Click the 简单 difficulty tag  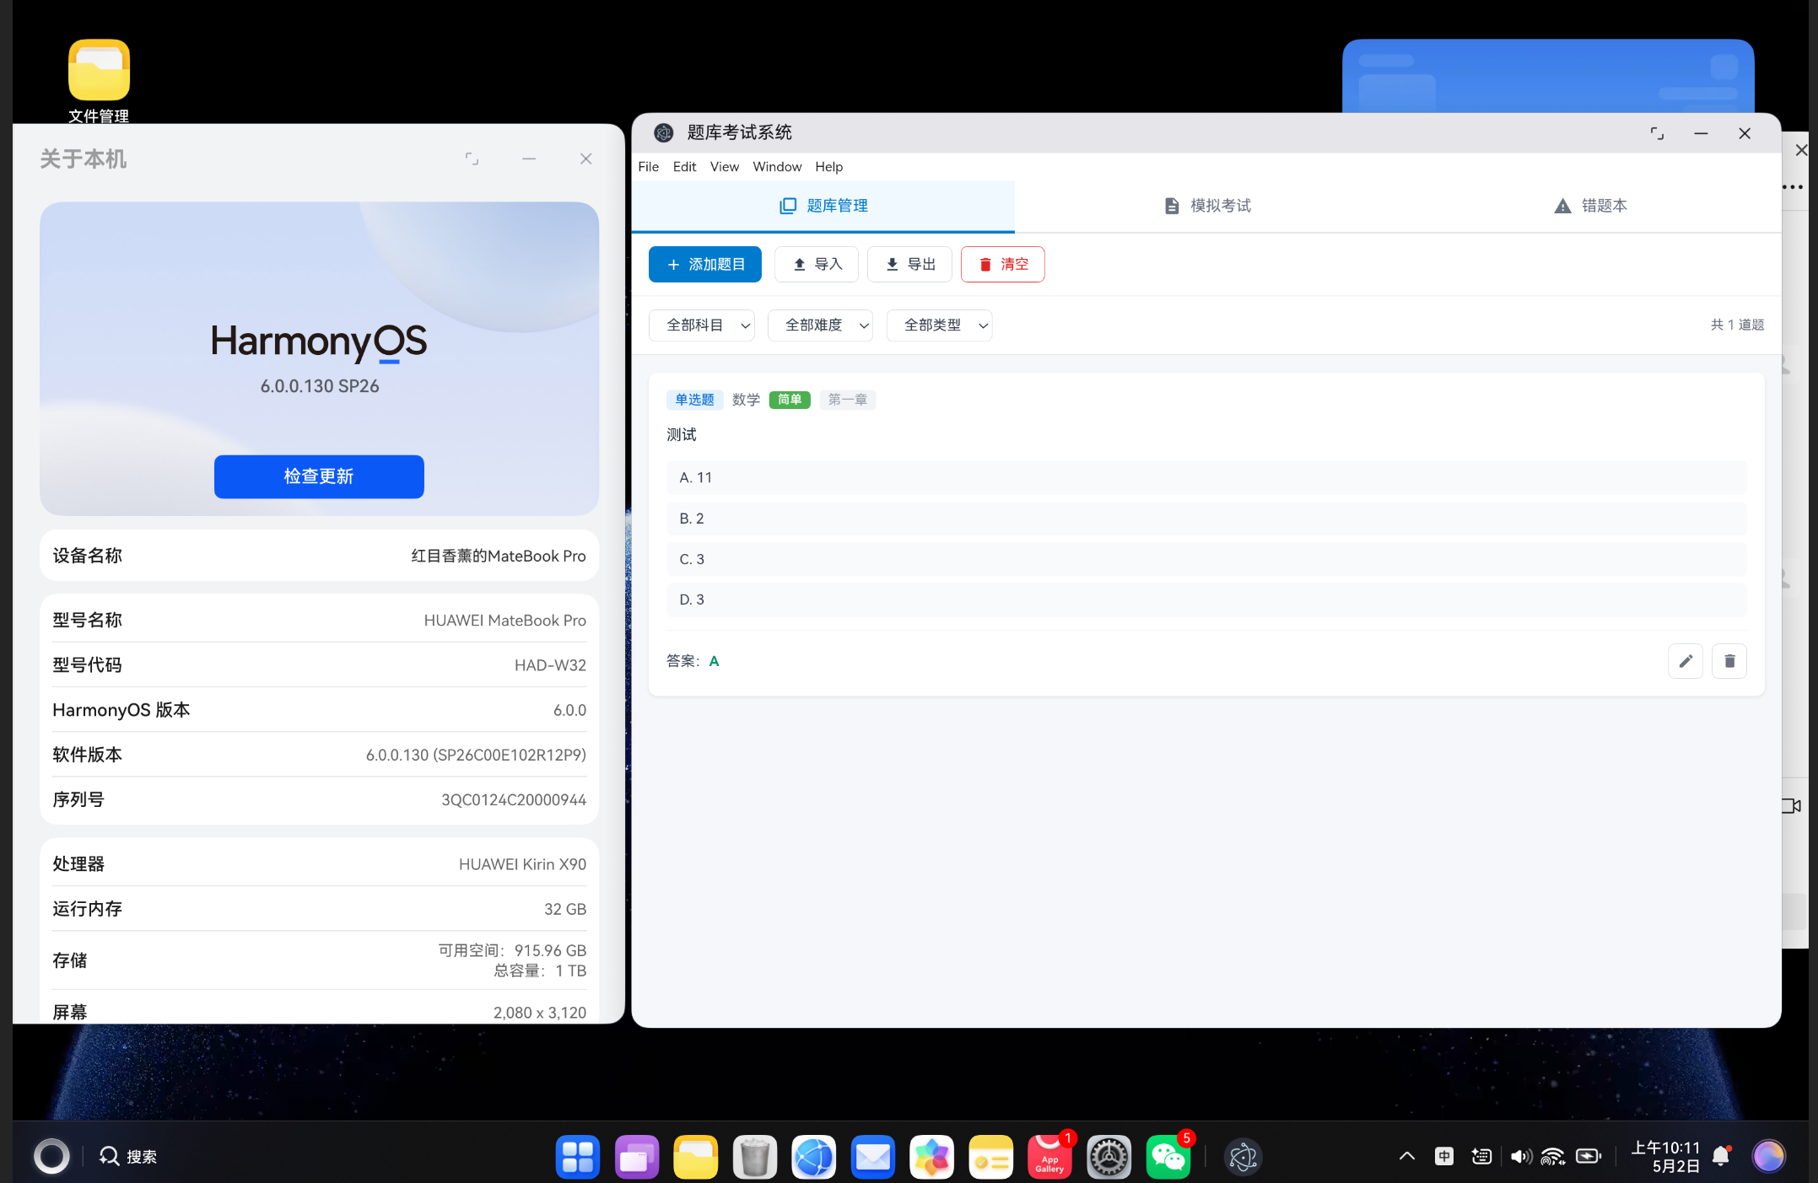(790, 400)
